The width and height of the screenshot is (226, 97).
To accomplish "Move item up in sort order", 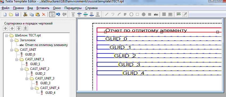I will click(6, 28).
